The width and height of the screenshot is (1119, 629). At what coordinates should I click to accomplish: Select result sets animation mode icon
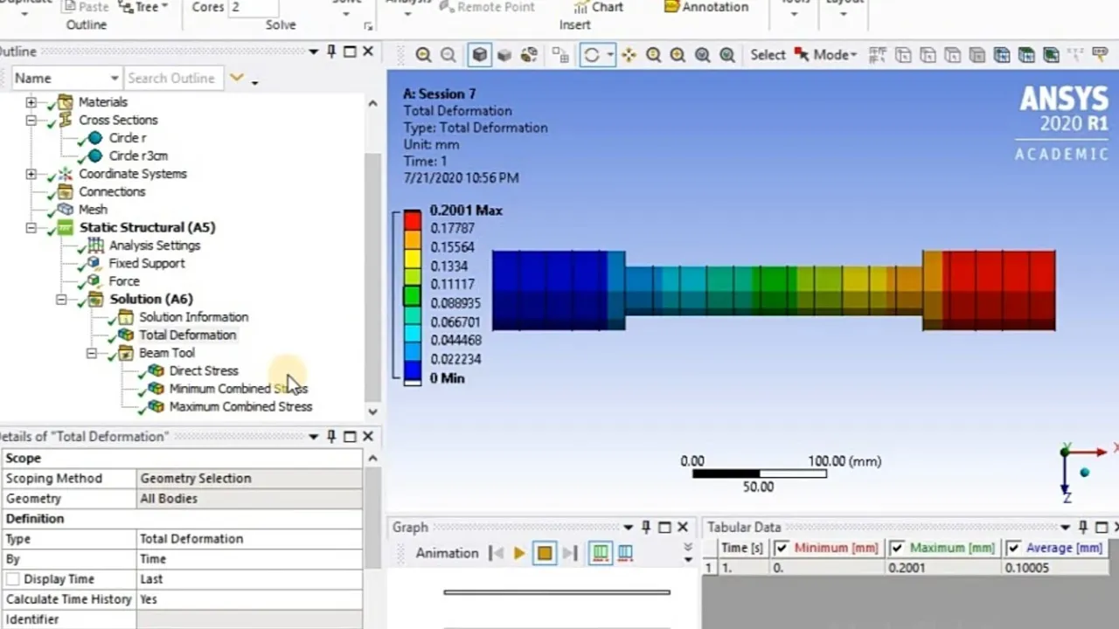[625, 553]
